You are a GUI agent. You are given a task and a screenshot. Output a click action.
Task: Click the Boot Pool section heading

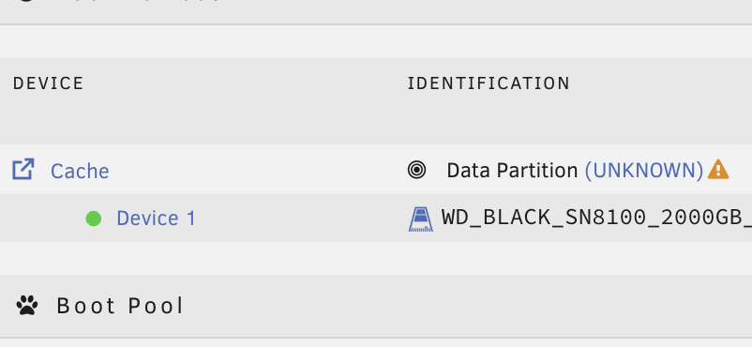120,306
